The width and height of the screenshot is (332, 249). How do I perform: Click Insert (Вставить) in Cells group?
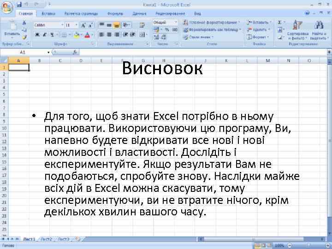[x=259, y=22]
